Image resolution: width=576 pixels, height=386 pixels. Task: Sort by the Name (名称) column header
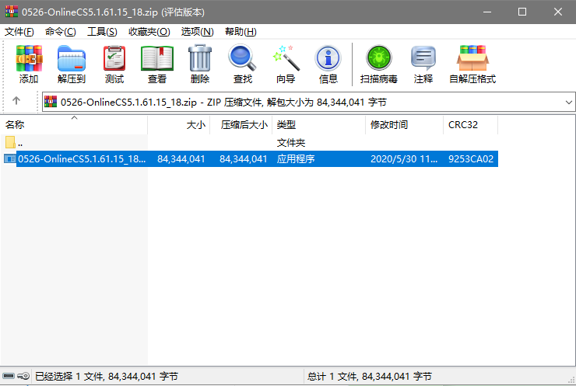click(15, 124)
